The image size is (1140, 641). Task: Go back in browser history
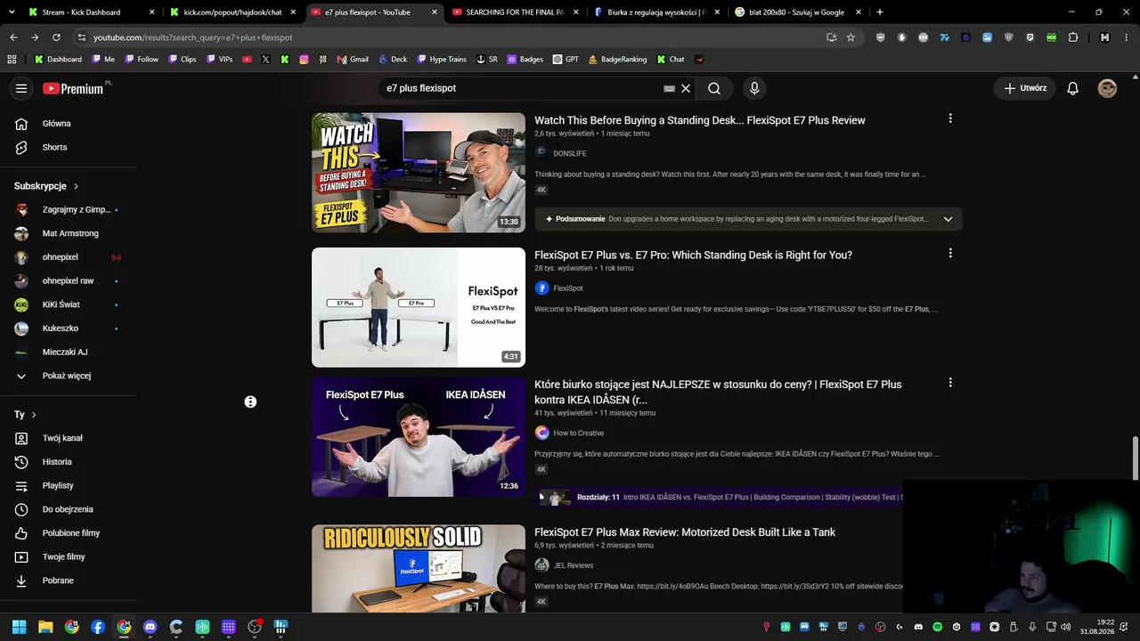(x=13, y=37)
